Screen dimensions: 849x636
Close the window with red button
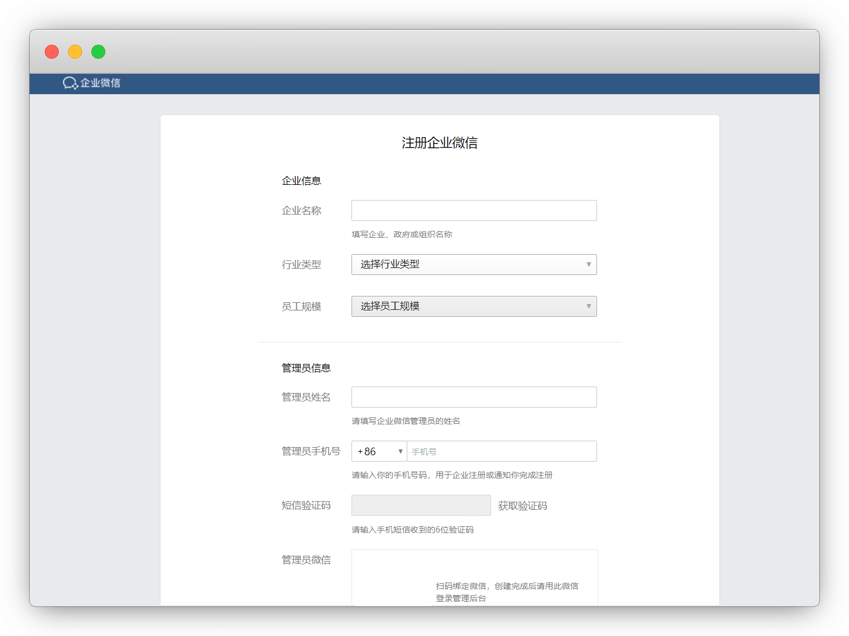[52, 52]
